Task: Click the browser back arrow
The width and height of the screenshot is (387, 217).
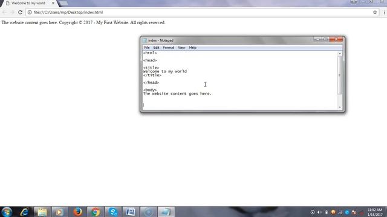Action: [4, 12]
